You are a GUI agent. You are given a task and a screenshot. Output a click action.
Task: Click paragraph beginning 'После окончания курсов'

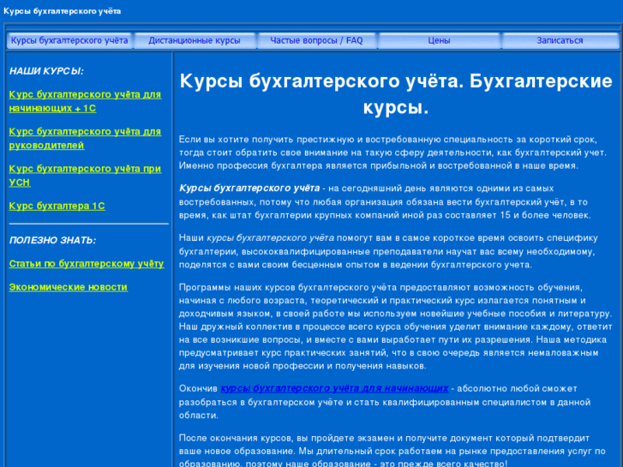coord(395,451)
